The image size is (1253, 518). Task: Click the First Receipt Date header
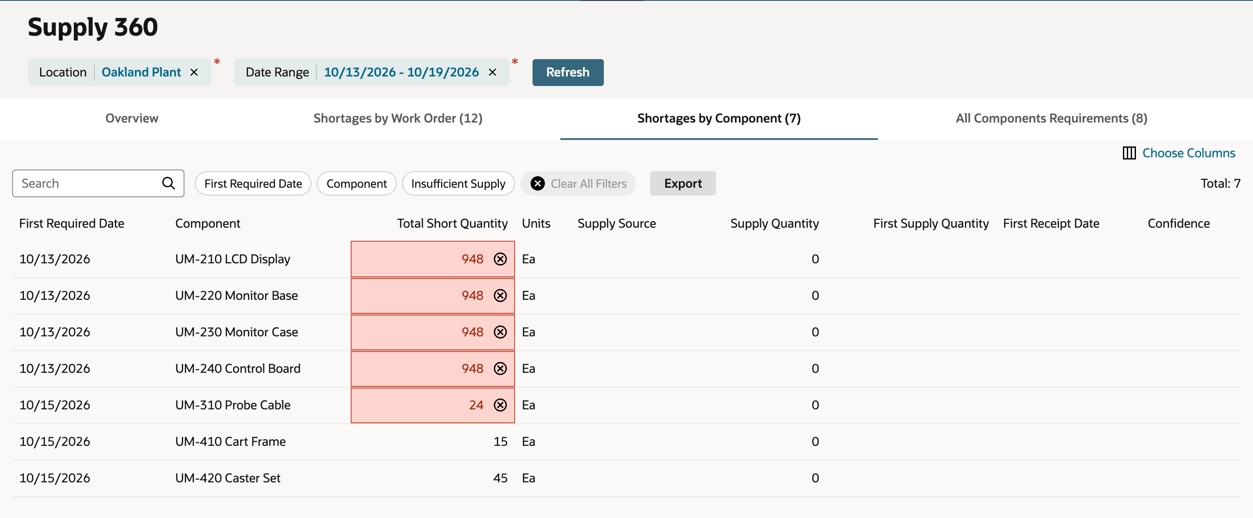coord(1051,223)
